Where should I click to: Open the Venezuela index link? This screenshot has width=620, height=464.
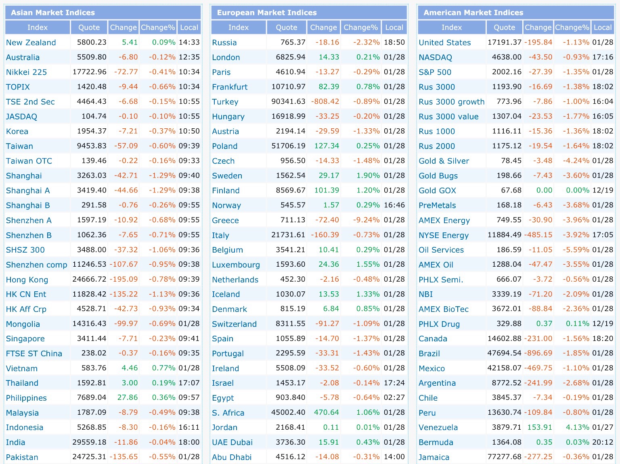[x=438, y=427]
